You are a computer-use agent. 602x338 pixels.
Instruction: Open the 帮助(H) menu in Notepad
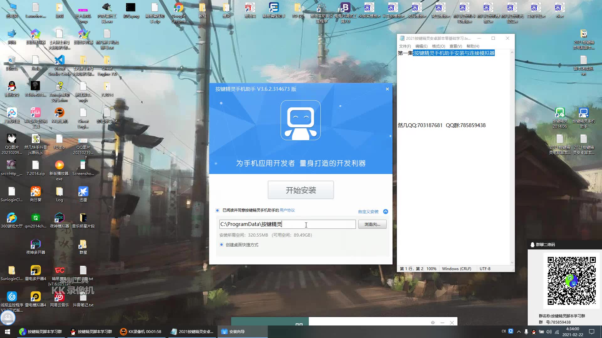(473, 46)
